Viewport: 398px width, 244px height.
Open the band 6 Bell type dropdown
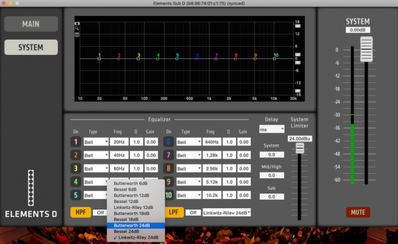pos(189,142)
